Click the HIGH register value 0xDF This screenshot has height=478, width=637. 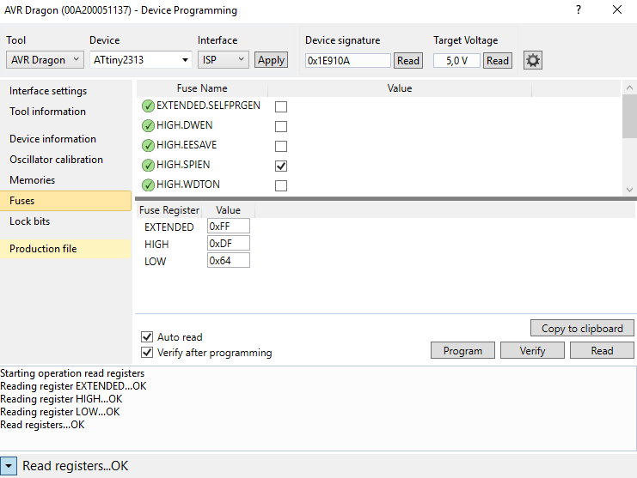pos(229,243)
